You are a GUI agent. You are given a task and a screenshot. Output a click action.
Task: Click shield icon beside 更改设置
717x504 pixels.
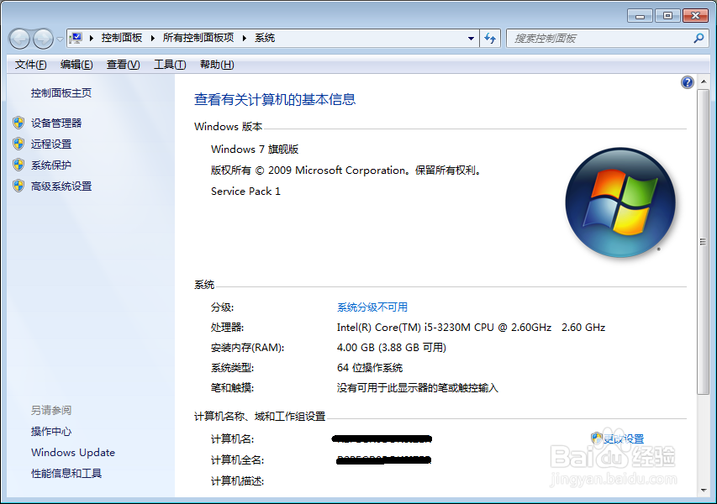596,438
